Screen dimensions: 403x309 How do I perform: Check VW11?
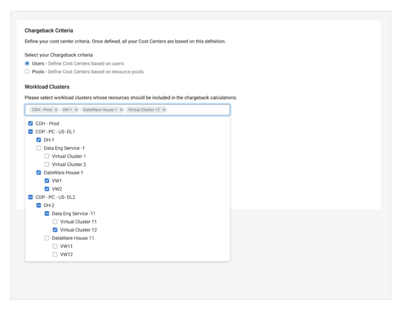(x=55, y=246)
